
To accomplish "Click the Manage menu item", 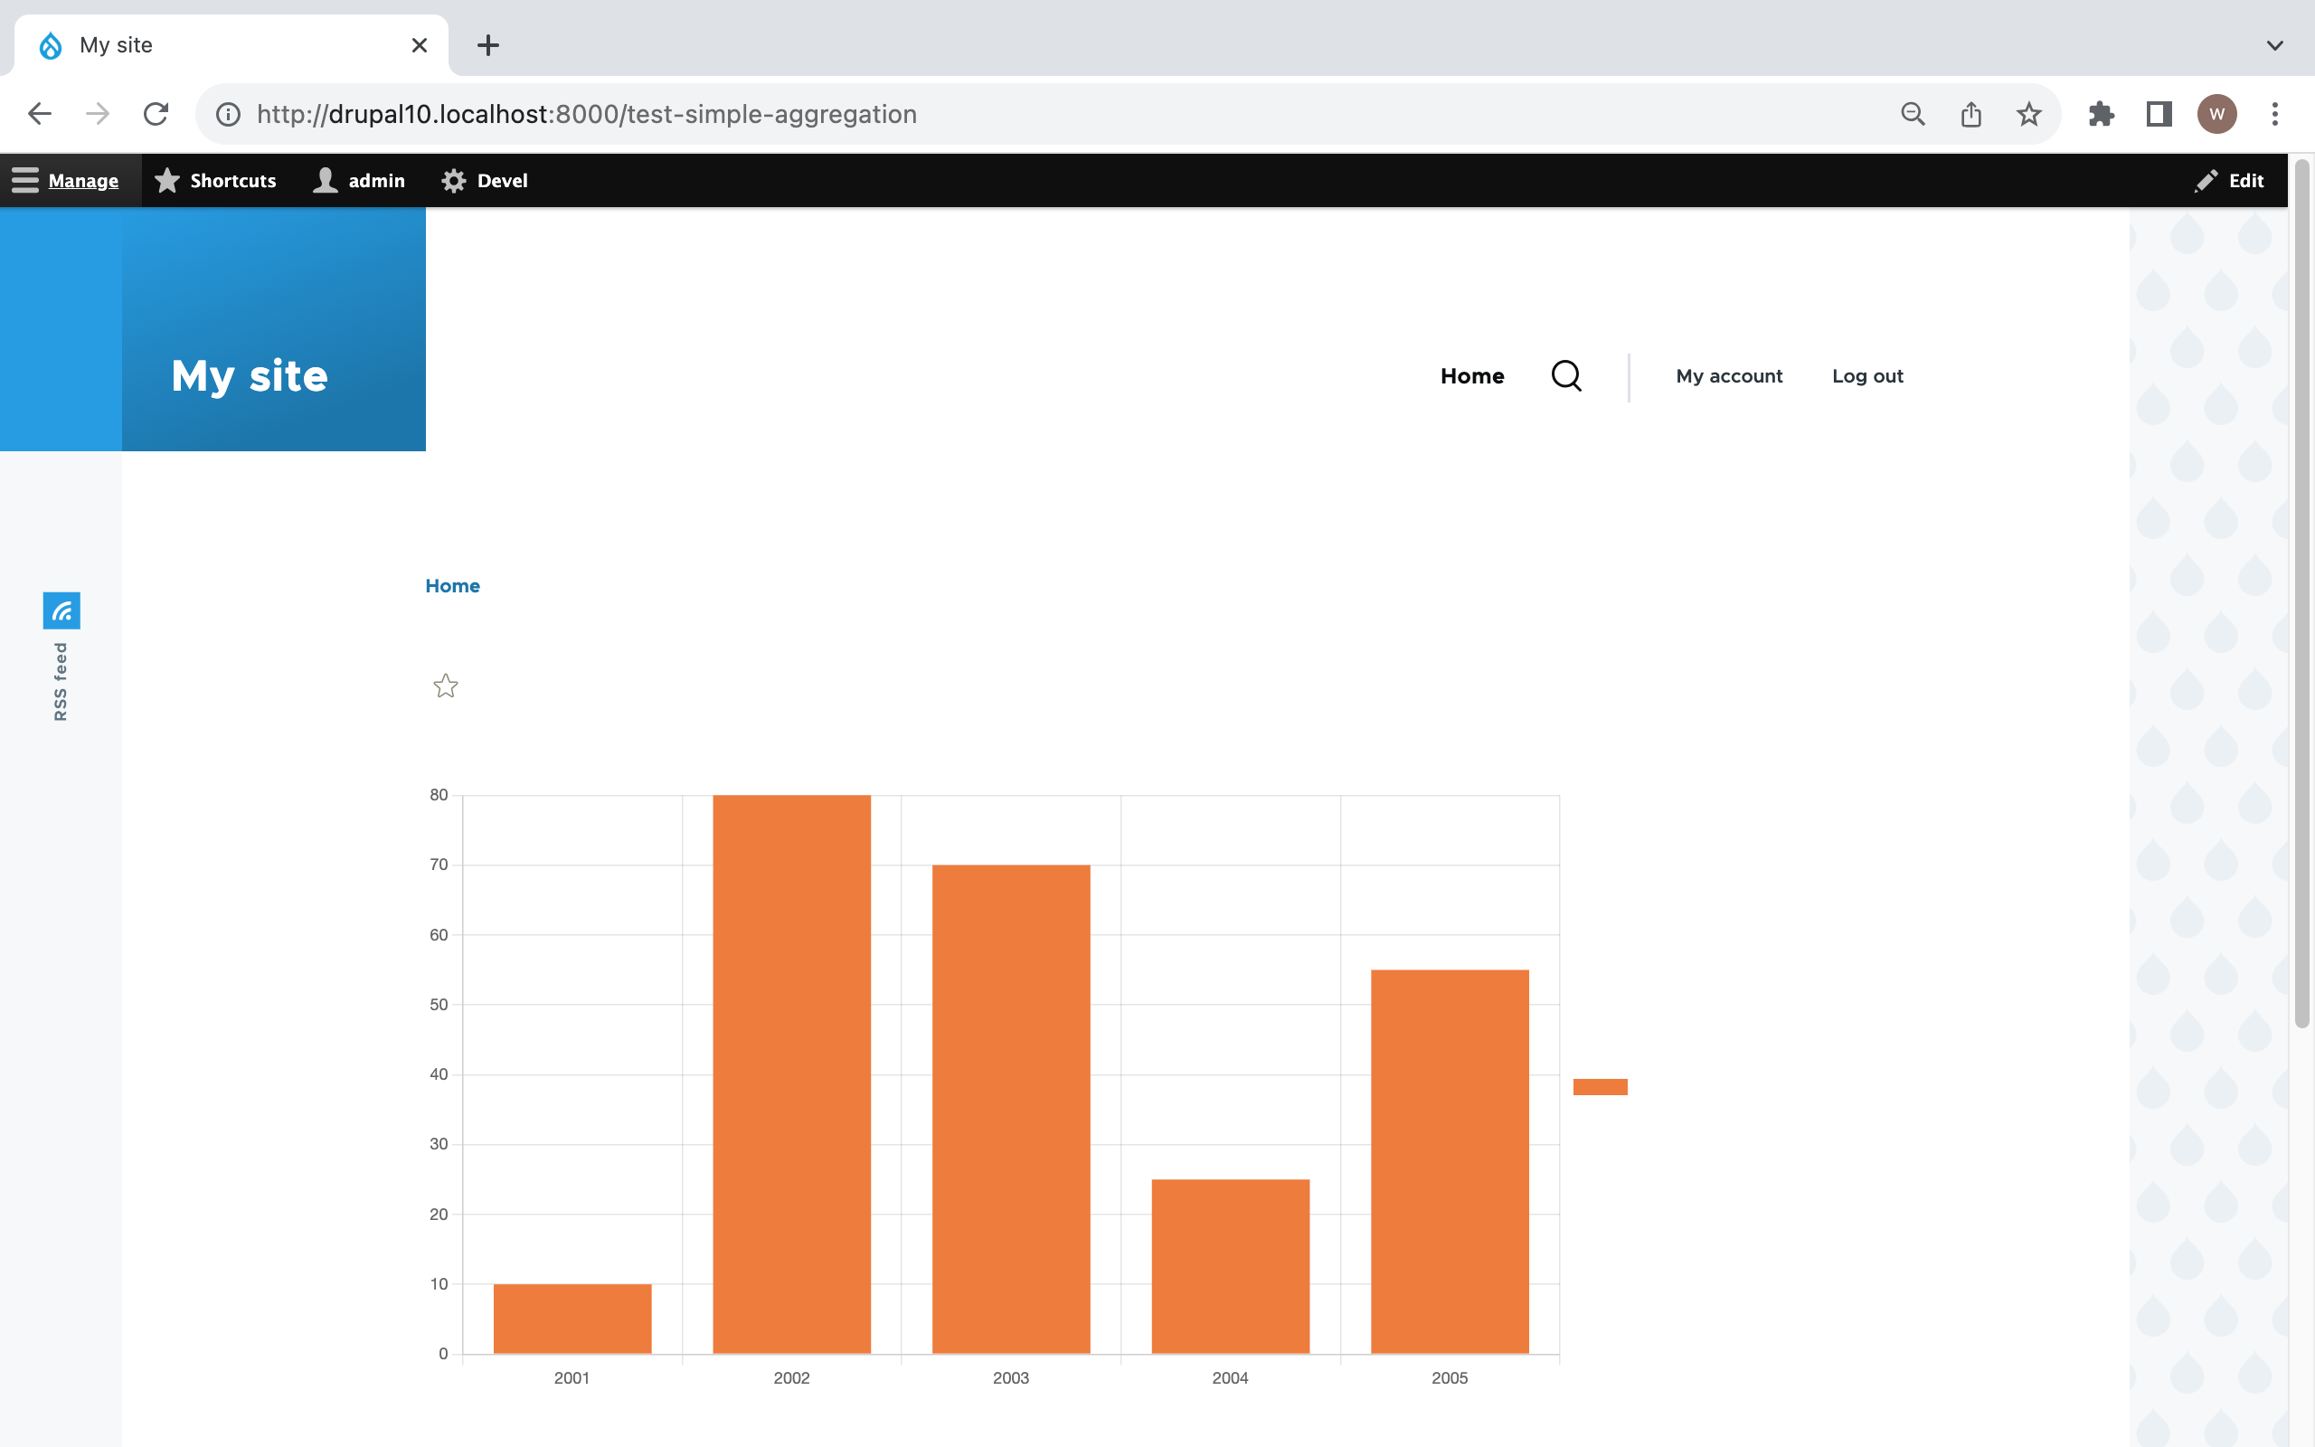I will coord(82,180).
